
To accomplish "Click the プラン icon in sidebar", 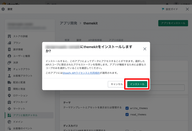I will tap(9, 43).
